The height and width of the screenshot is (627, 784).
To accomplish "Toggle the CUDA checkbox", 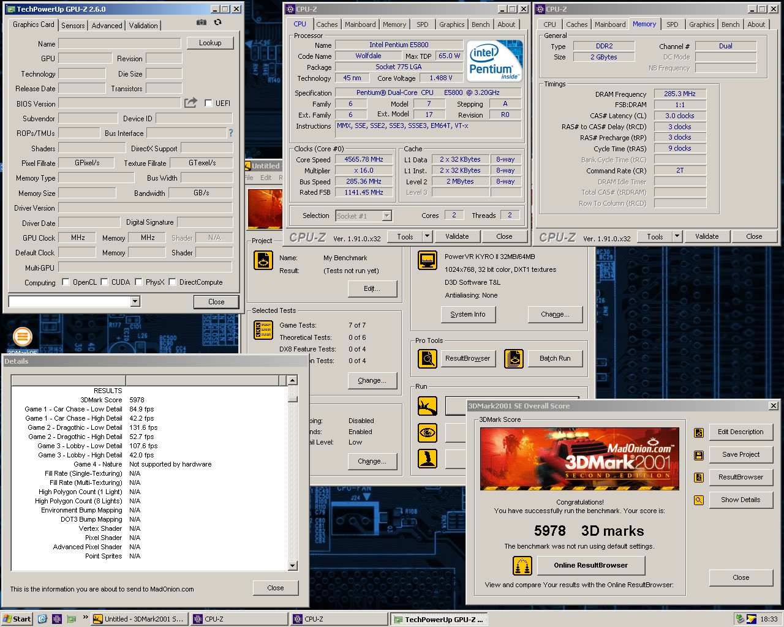I will coord(105,282).
